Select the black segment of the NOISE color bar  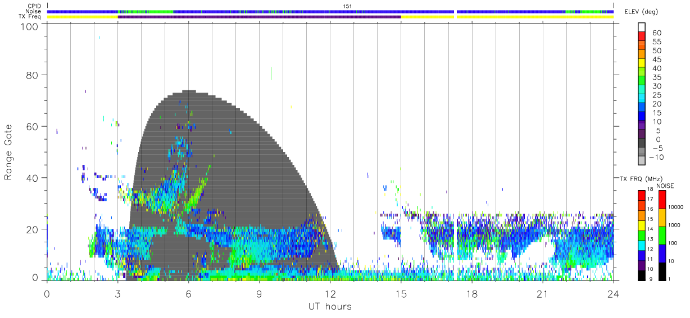661,270
